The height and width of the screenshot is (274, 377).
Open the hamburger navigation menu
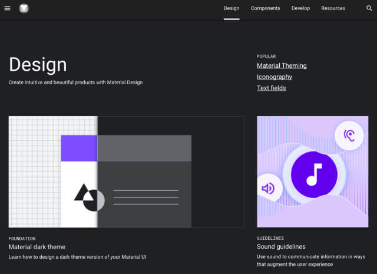[8, 8]
